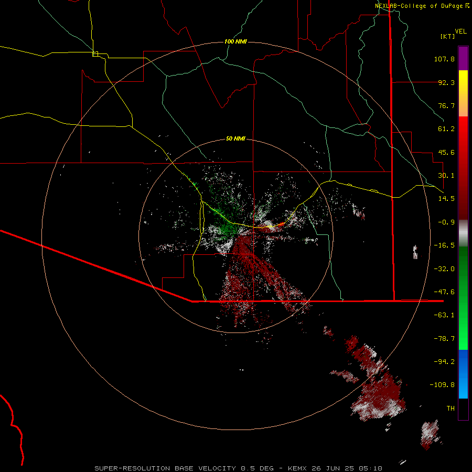
Task: Pick the gray near-zero segment of the color bar
Action: [x=463, y=233]
